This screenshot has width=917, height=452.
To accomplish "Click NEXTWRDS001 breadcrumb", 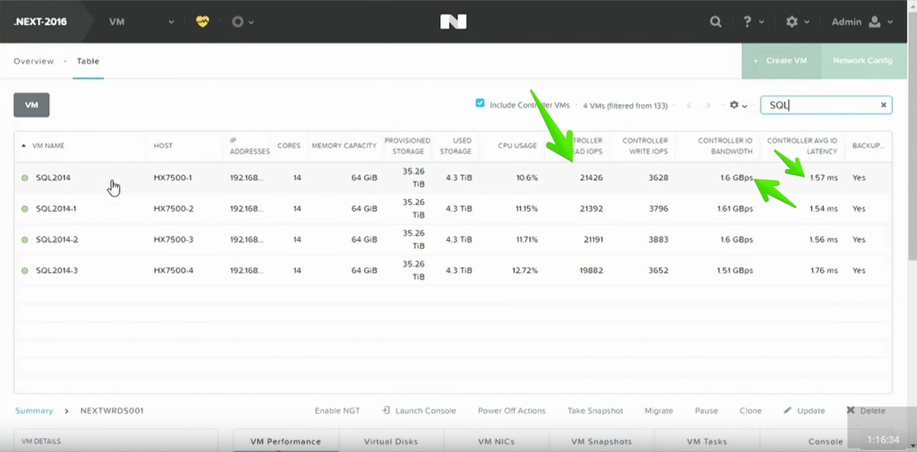I will (x=112, y=411).
